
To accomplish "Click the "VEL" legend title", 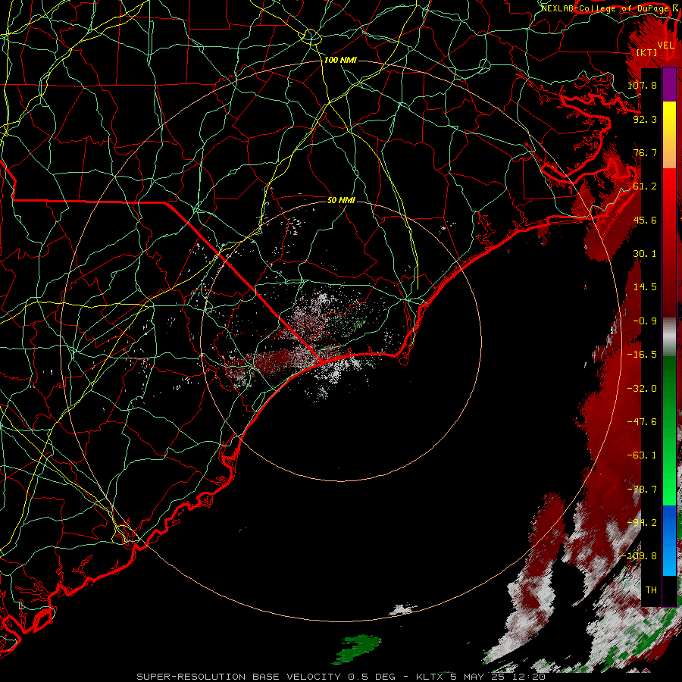I will 665,45.
